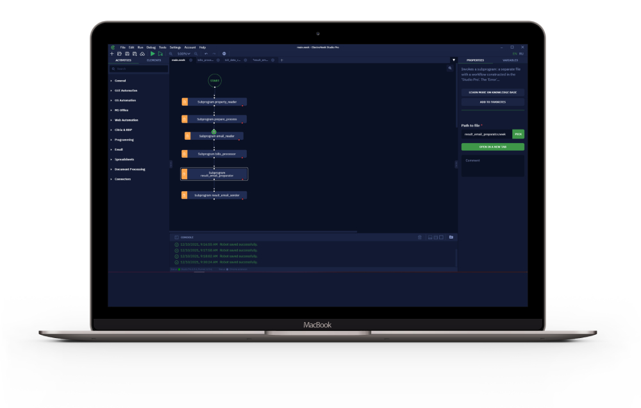Switch to the bill_data_r... tab

click(233, 60)
